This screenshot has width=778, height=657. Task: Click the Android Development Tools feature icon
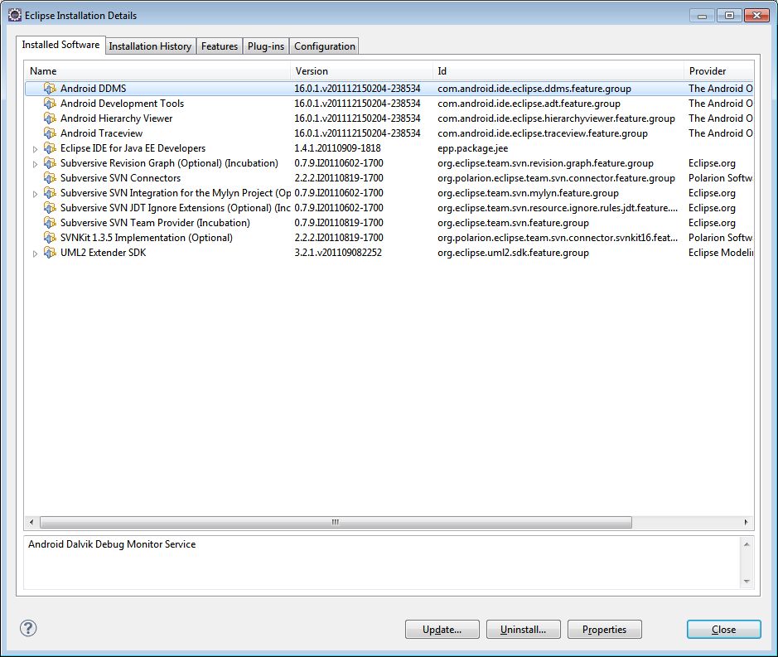50,104
